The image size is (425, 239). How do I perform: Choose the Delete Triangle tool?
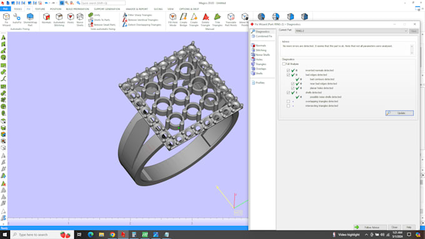tap(206, 20)
